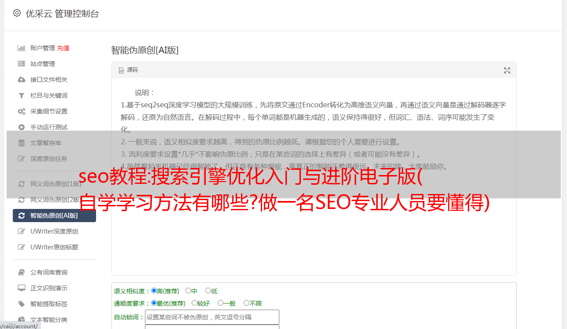Toggle the editor fullscreen expand icon
Screen dimensions: 567x329
coord(507,70)
